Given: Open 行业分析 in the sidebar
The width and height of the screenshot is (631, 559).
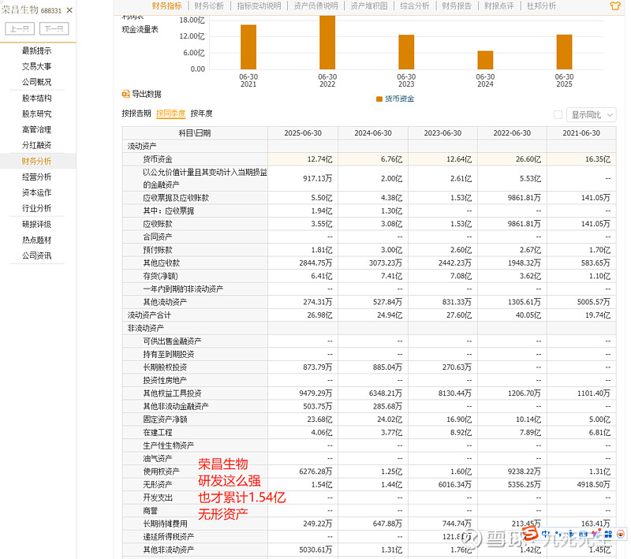Looking at the screenshot, I should click(x=36, y=208).
